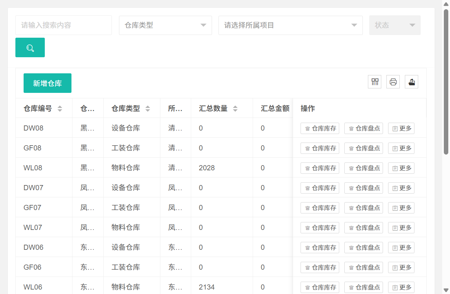Open the 请选择所属项目 dropdown
The image size is (450, 294).
(x=291, y=25)
